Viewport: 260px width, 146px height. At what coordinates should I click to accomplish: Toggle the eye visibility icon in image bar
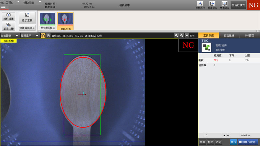(x=48, y=36)
